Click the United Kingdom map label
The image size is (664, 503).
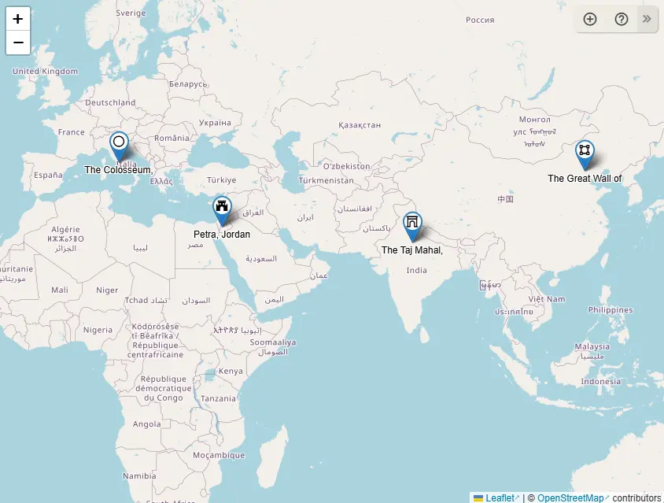(x=46, y=72)
